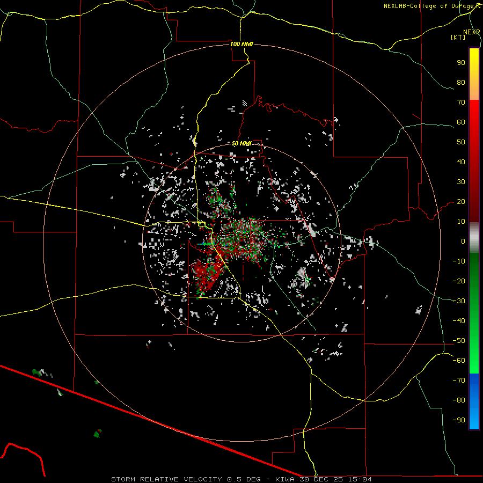Image resolution: width=483 pixels, height=483 pixels.
Task: Click the -60 knot scale label
Action: 459,361
